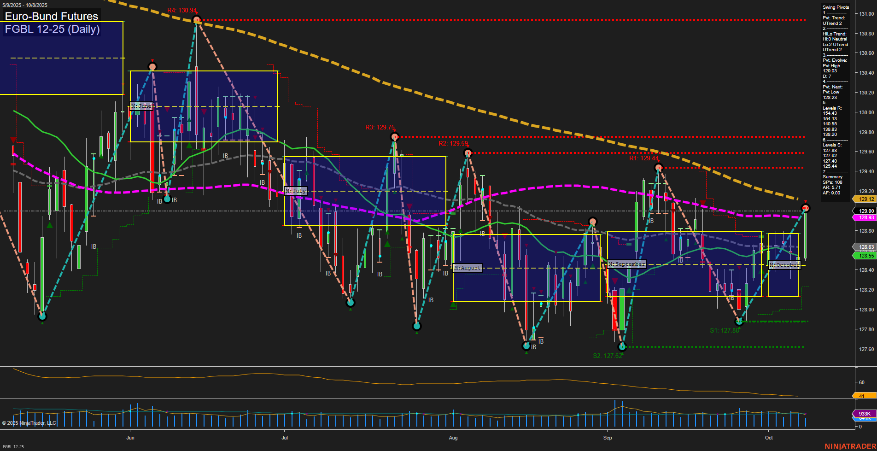Click the green up-triangle signal under June candles
This screenshot has height=451, width=877.
click(189, 145)
